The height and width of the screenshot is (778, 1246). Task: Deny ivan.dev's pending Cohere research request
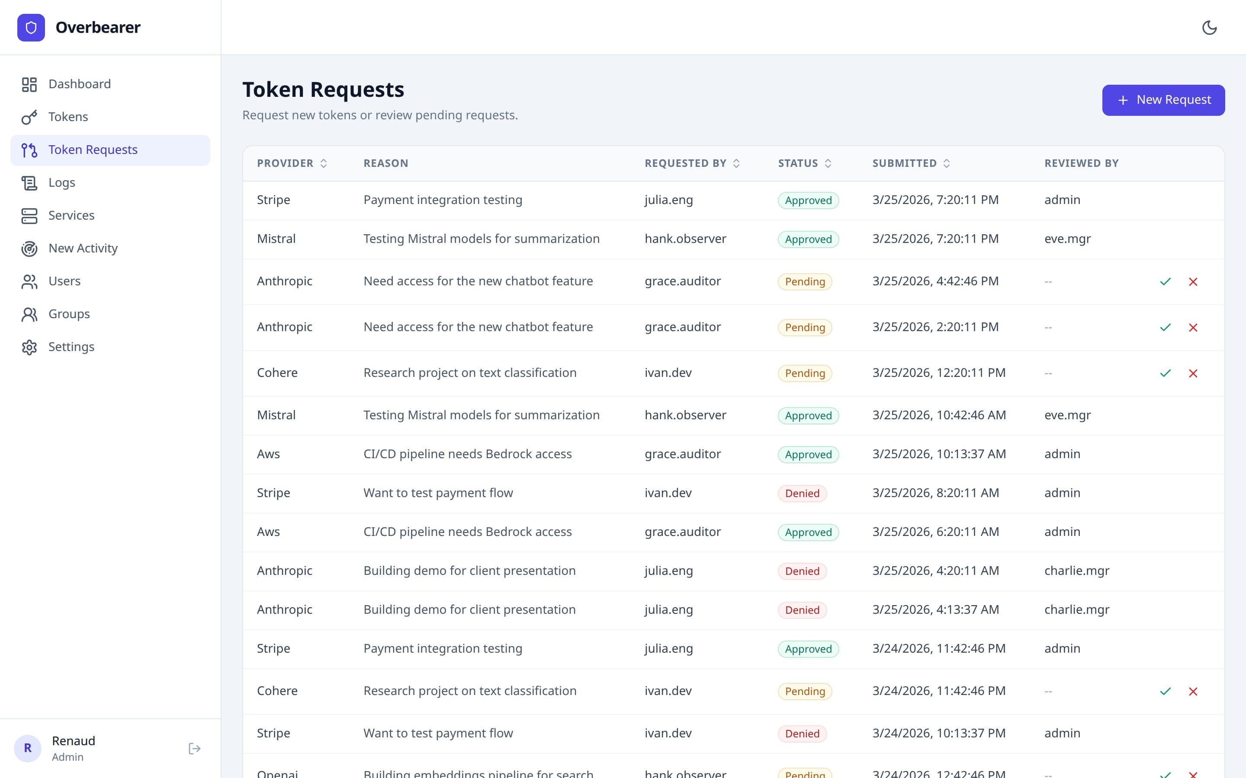point(1194,373)
